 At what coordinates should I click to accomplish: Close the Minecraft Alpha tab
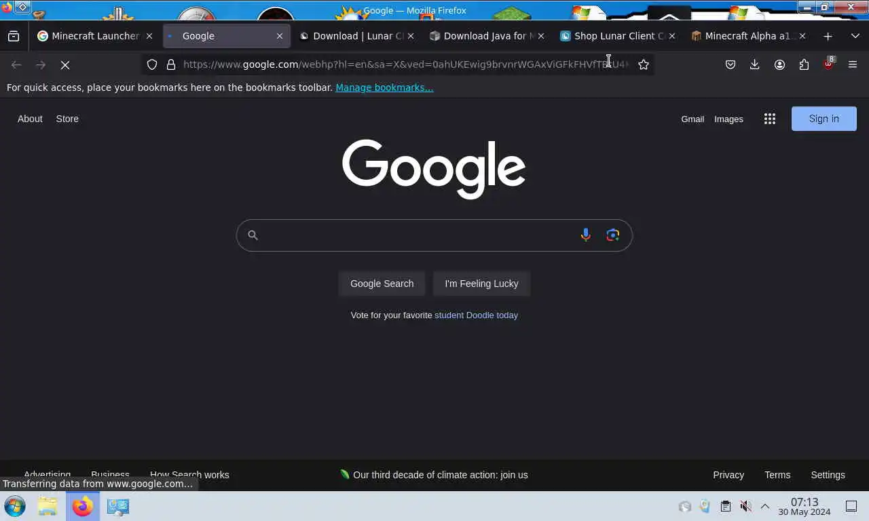[802, 36]
